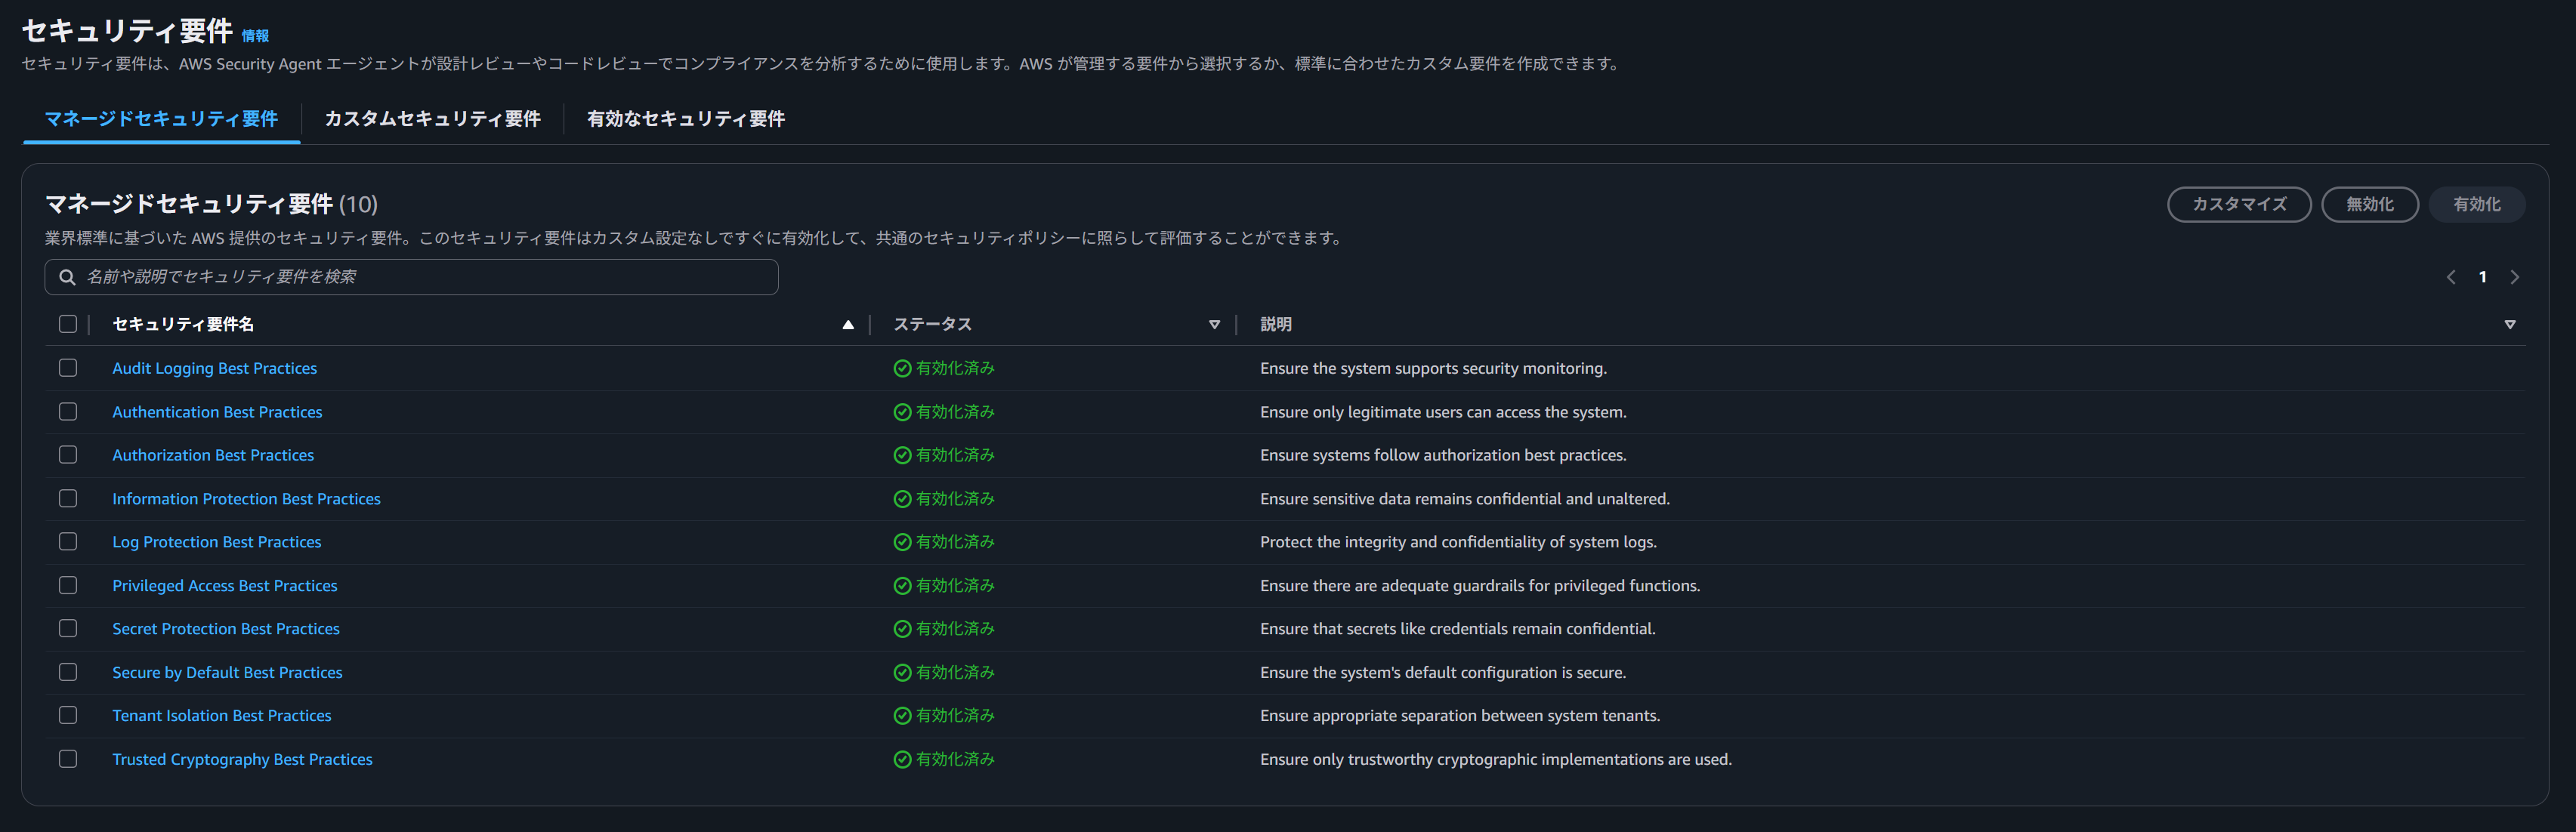Click the next page arrow icon

click(x=2514, y=277)
